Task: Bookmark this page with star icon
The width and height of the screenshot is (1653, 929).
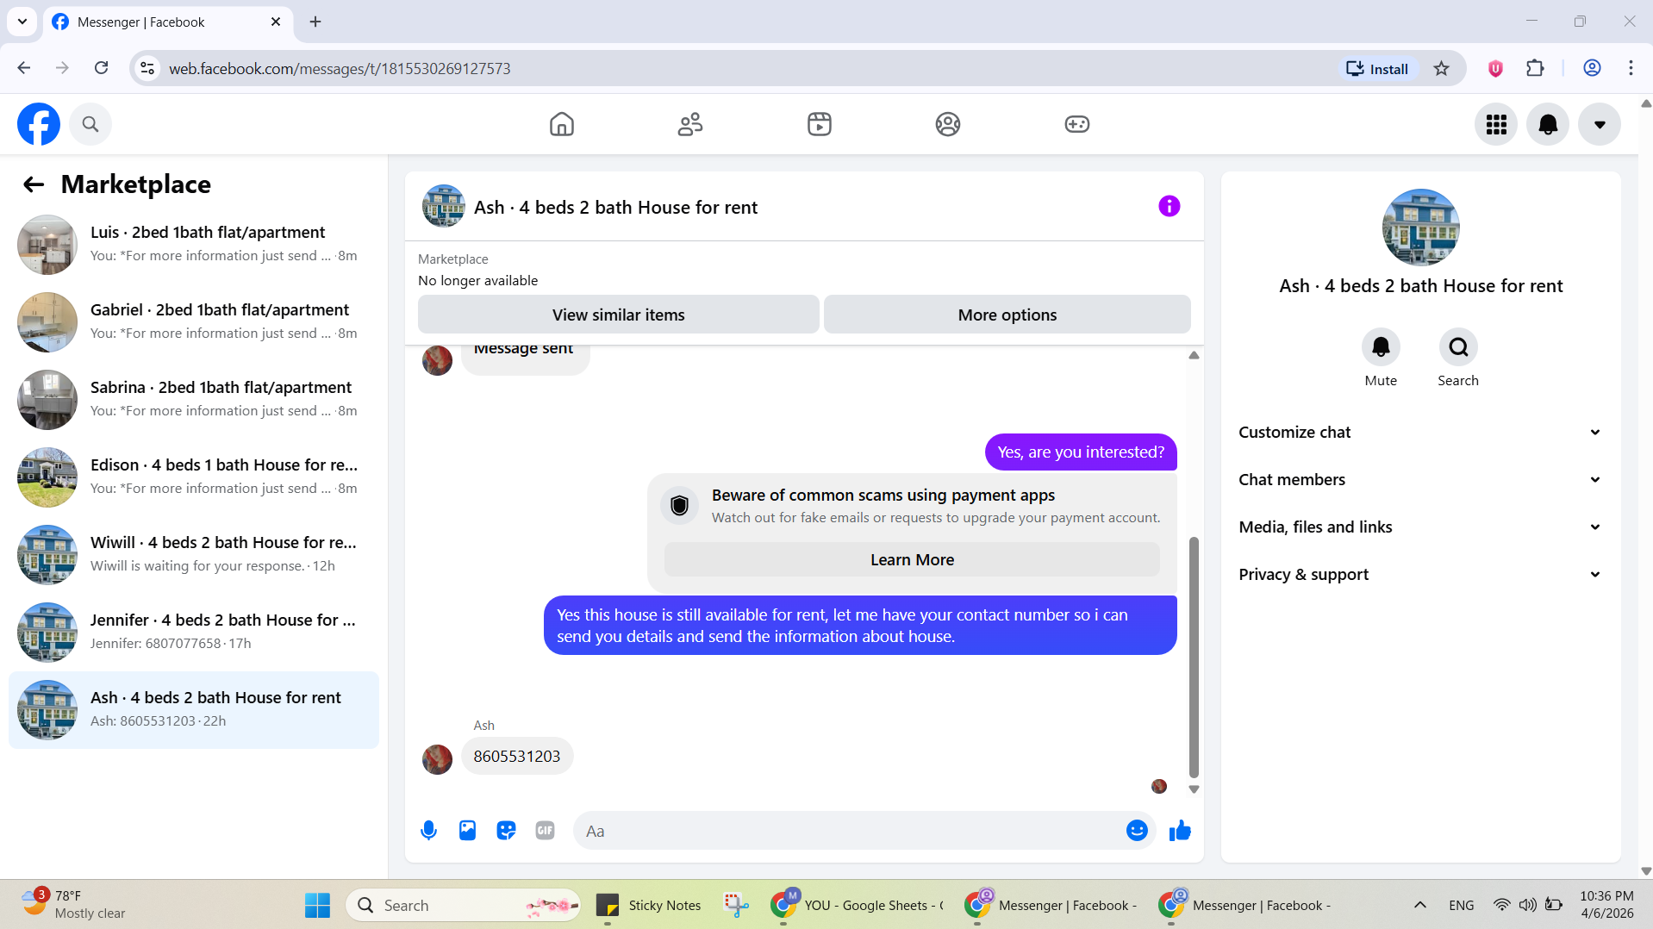Action: pos(1441,68)
